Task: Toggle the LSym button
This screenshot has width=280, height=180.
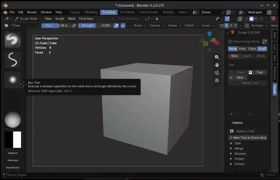Action: click(x=252, y=48)
